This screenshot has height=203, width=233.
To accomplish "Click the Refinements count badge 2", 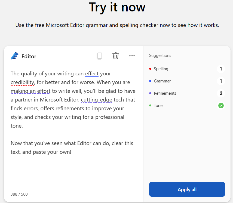I will (x=221, y=93).
